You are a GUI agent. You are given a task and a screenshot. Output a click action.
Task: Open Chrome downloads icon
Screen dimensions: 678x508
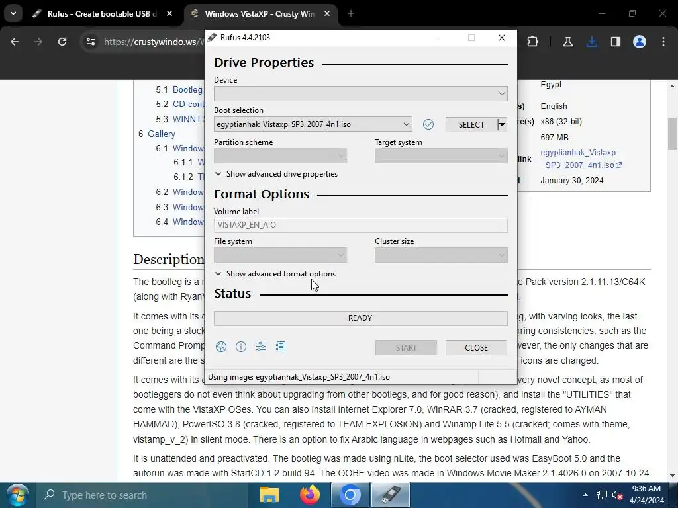pos(591,42)
